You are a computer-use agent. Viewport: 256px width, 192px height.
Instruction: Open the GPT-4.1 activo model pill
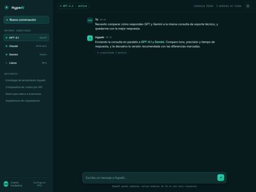point(73,6)
